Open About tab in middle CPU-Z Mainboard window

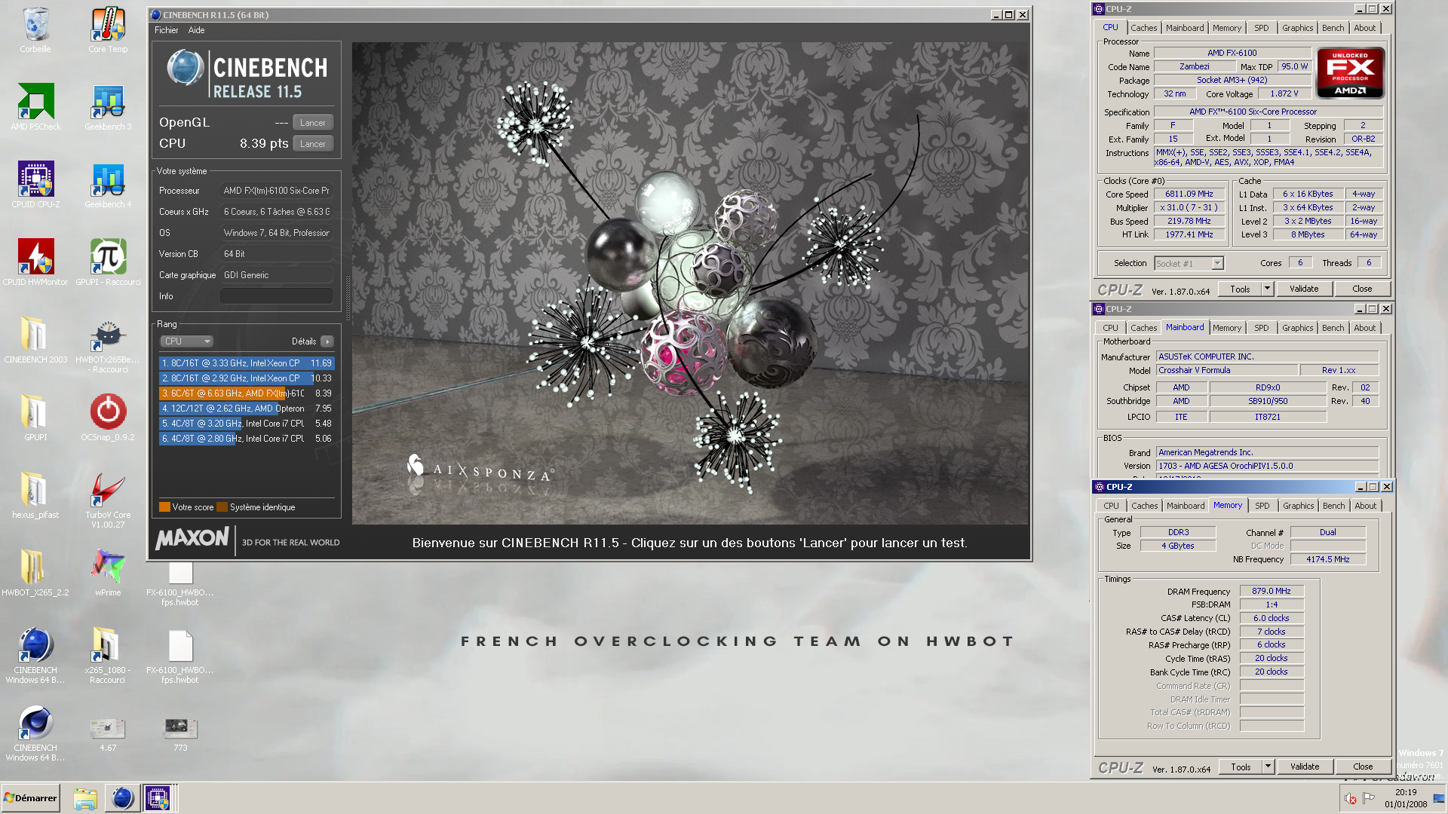point(1364,328)
